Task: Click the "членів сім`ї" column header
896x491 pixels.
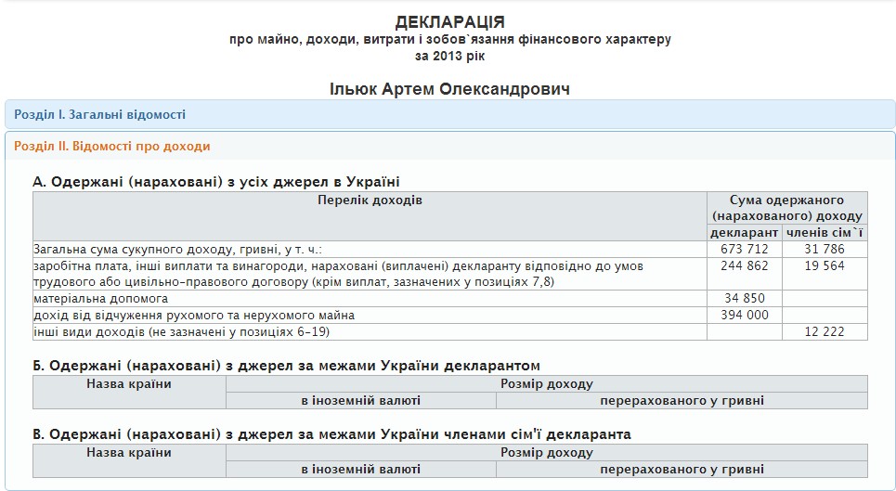Action: pyautogui.click(x=825, y=232)
